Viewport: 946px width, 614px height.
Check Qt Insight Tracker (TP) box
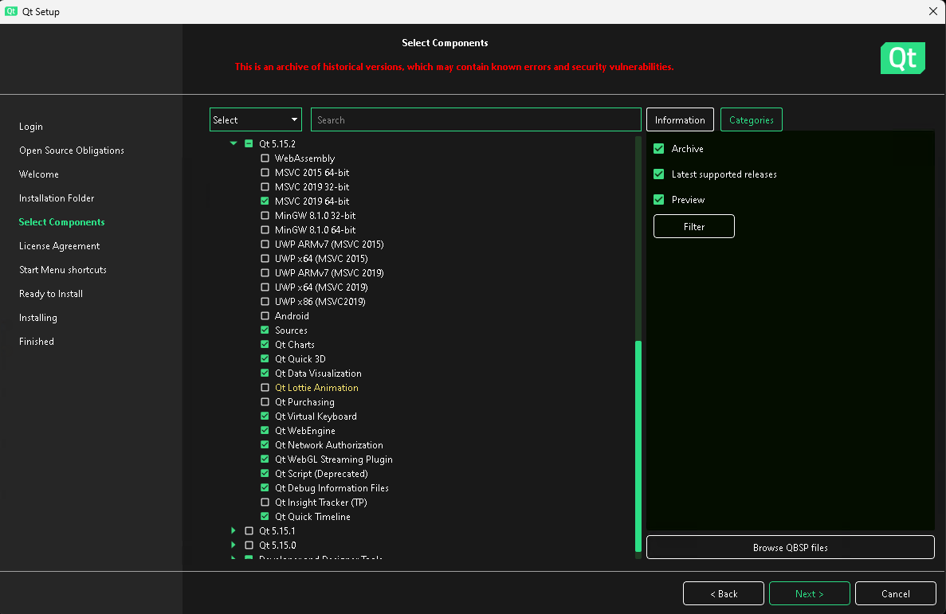pyautogui.click(x=265, y=503)
